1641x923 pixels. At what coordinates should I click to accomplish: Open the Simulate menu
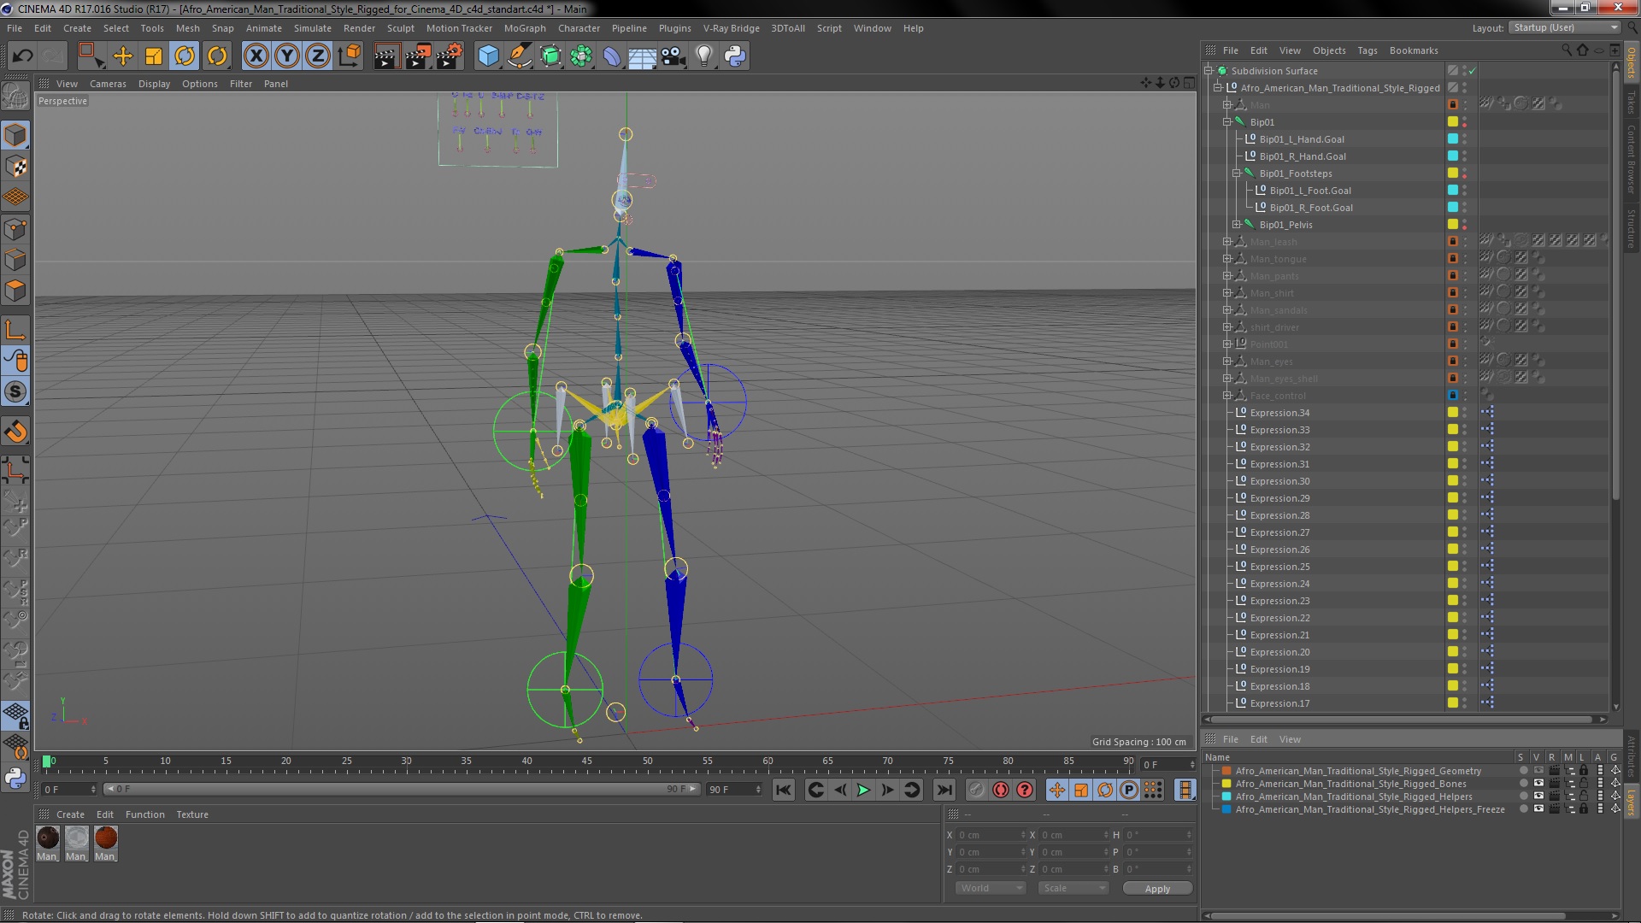tap(313, 28)
